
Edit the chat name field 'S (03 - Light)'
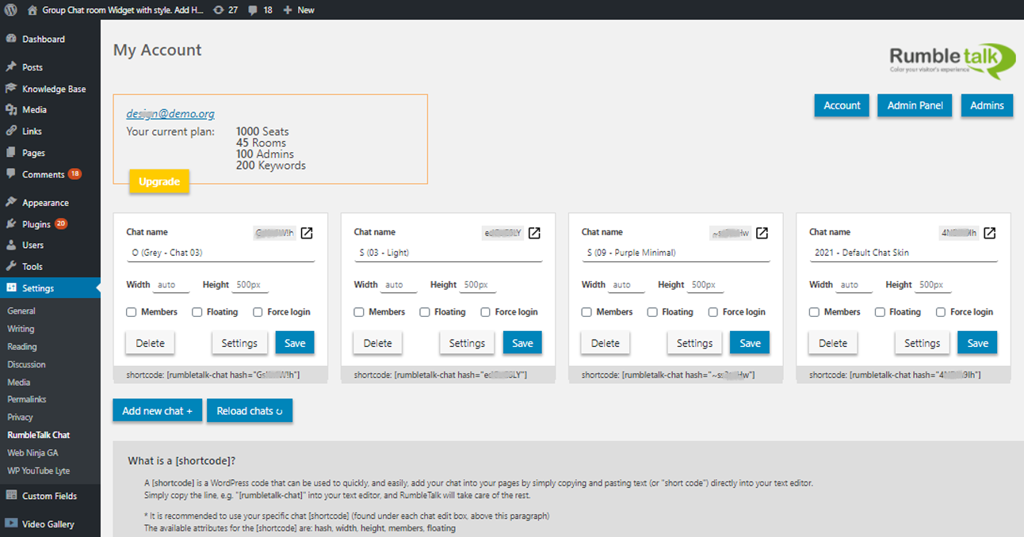[x=448, y=253]
